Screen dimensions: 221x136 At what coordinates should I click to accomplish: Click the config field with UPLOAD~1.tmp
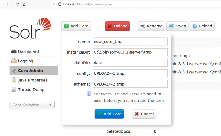[x=130, y=73]
